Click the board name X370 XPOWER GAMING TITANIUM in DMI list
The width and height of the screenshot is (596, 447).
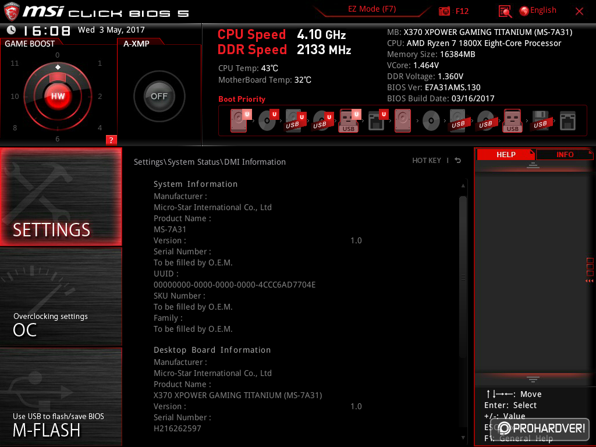[237, 395]
